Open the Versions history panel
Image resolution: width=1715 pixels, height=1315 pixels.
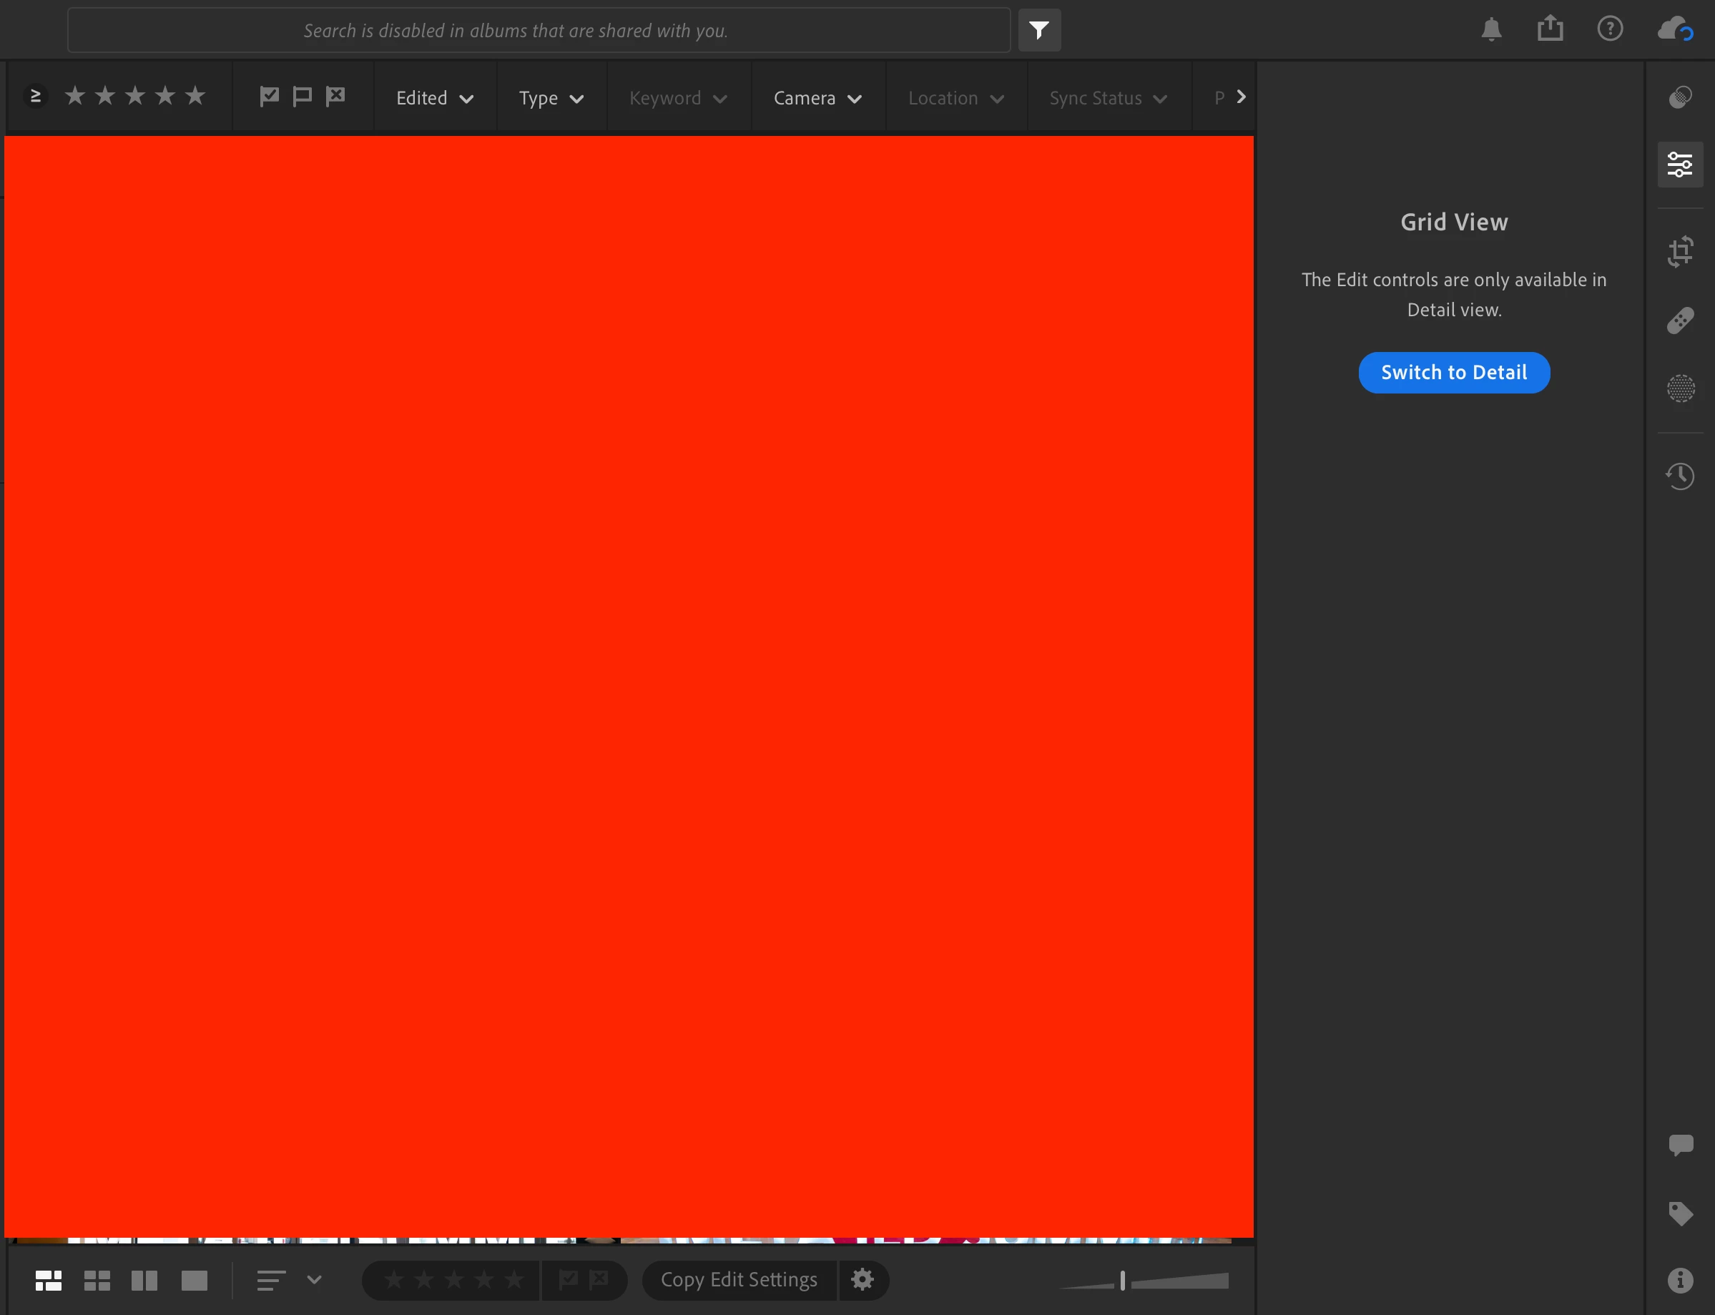pyautogui.click(x=1680, y=476)
